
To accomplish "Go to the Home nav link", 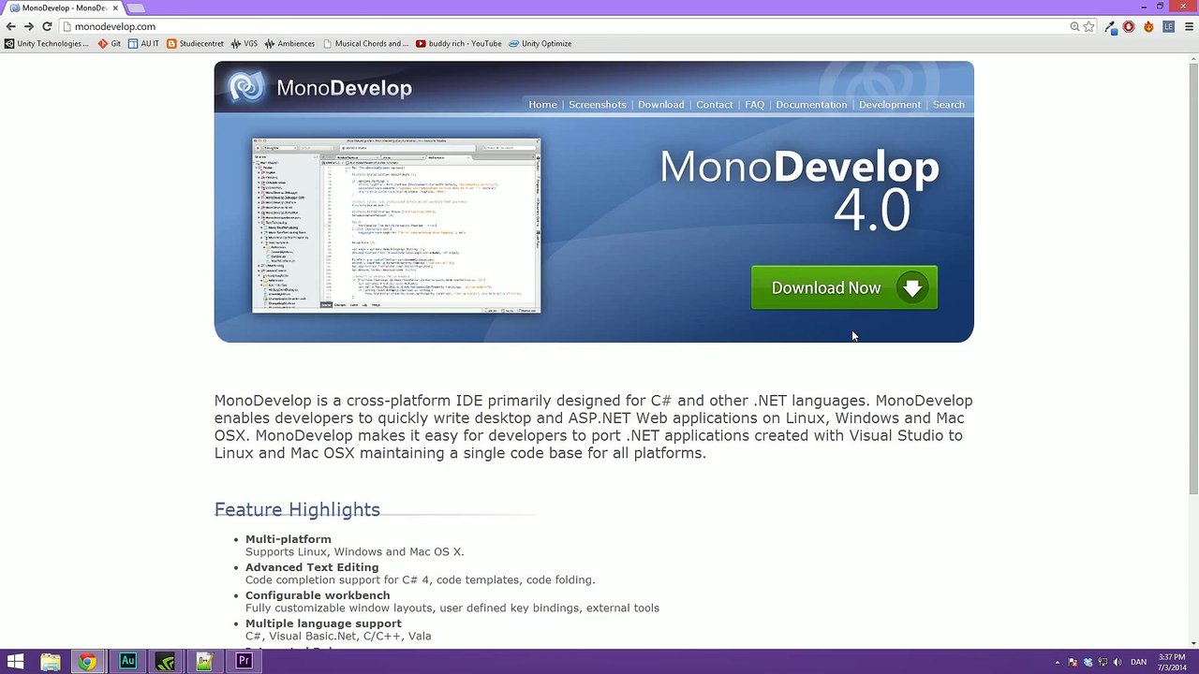I will click(542, 105).
